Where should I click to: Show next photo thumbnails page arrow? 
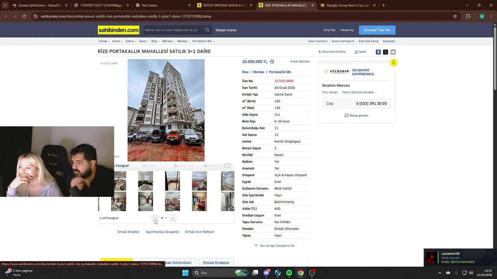173,218
